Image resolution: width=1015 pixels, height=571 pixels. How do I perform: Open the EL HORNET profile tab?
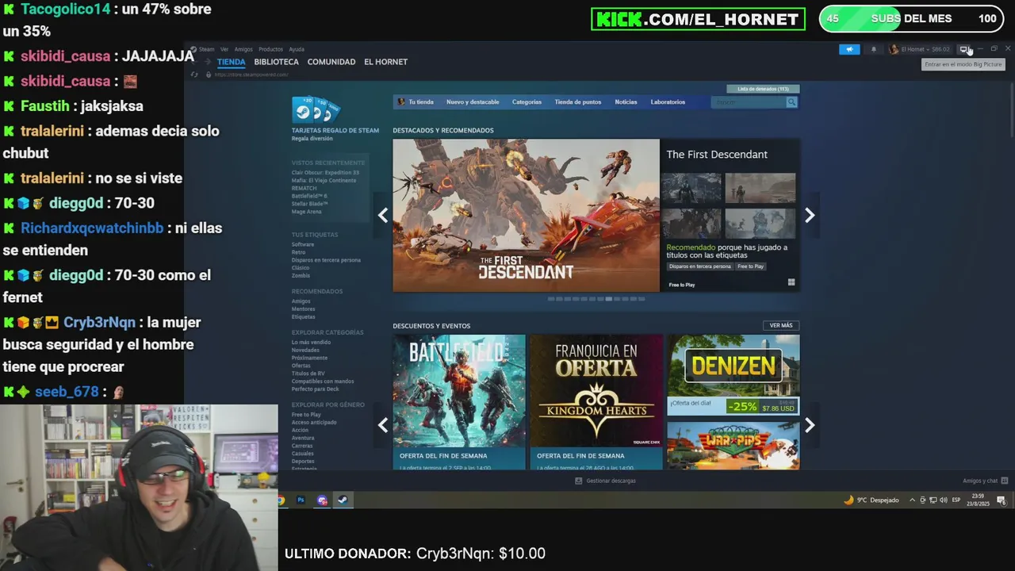pos(385,62)
